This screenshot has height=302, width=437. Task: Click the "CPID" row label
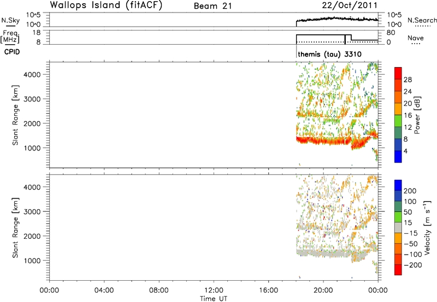point(12,52)
